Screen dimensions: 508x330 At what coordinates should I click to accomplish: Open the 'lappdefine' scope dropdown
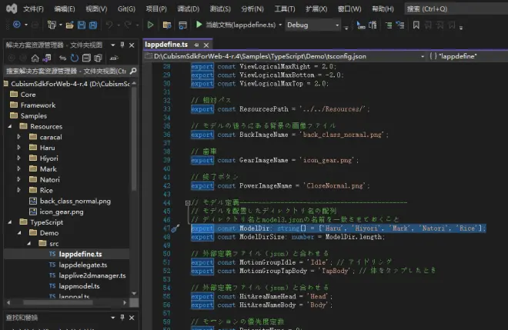[468, 56]
